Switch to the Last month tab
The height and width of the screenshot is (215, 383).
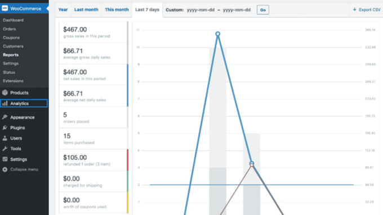tap(86, 10)
